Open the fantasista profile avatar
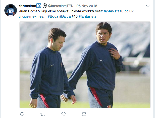This screenshot has width=155, height=118. (10, 10)
